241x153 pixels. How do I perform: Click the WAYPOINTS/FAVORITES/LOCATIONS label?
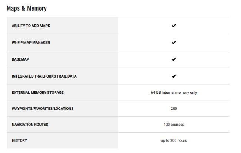tap(43, 108)
